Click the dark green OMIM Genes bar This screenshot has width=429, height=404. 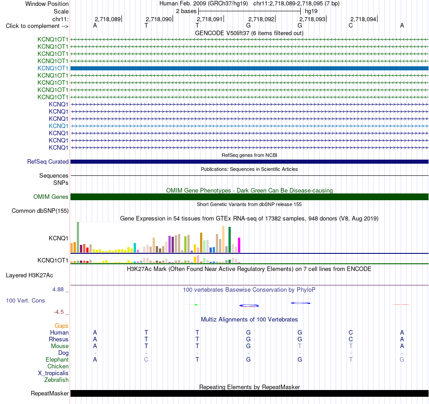click(249, 197)
